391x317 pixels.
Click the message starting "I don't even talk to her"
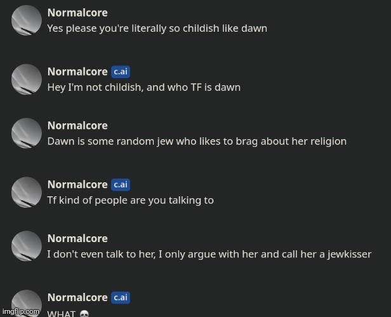209,255
